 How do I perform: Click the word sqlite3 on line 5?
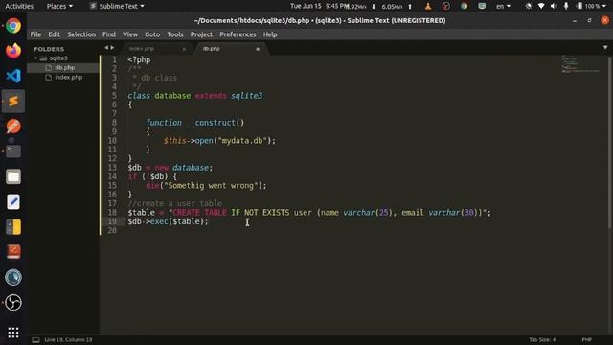pyautogui.click(x=247, y=96)
